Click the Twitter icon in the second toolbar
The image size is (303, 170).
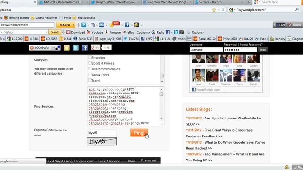176,32
